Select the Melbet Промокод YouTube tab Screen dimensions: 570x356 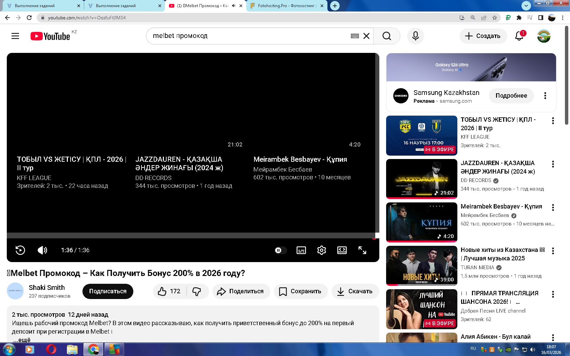206,6
